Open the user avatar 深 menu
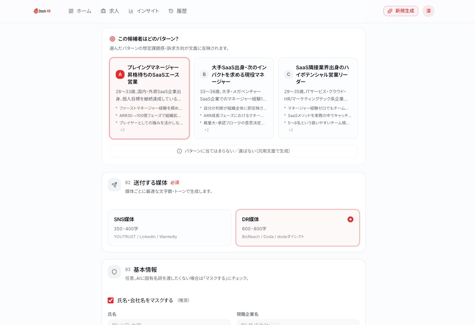 [x=428, y=11]
